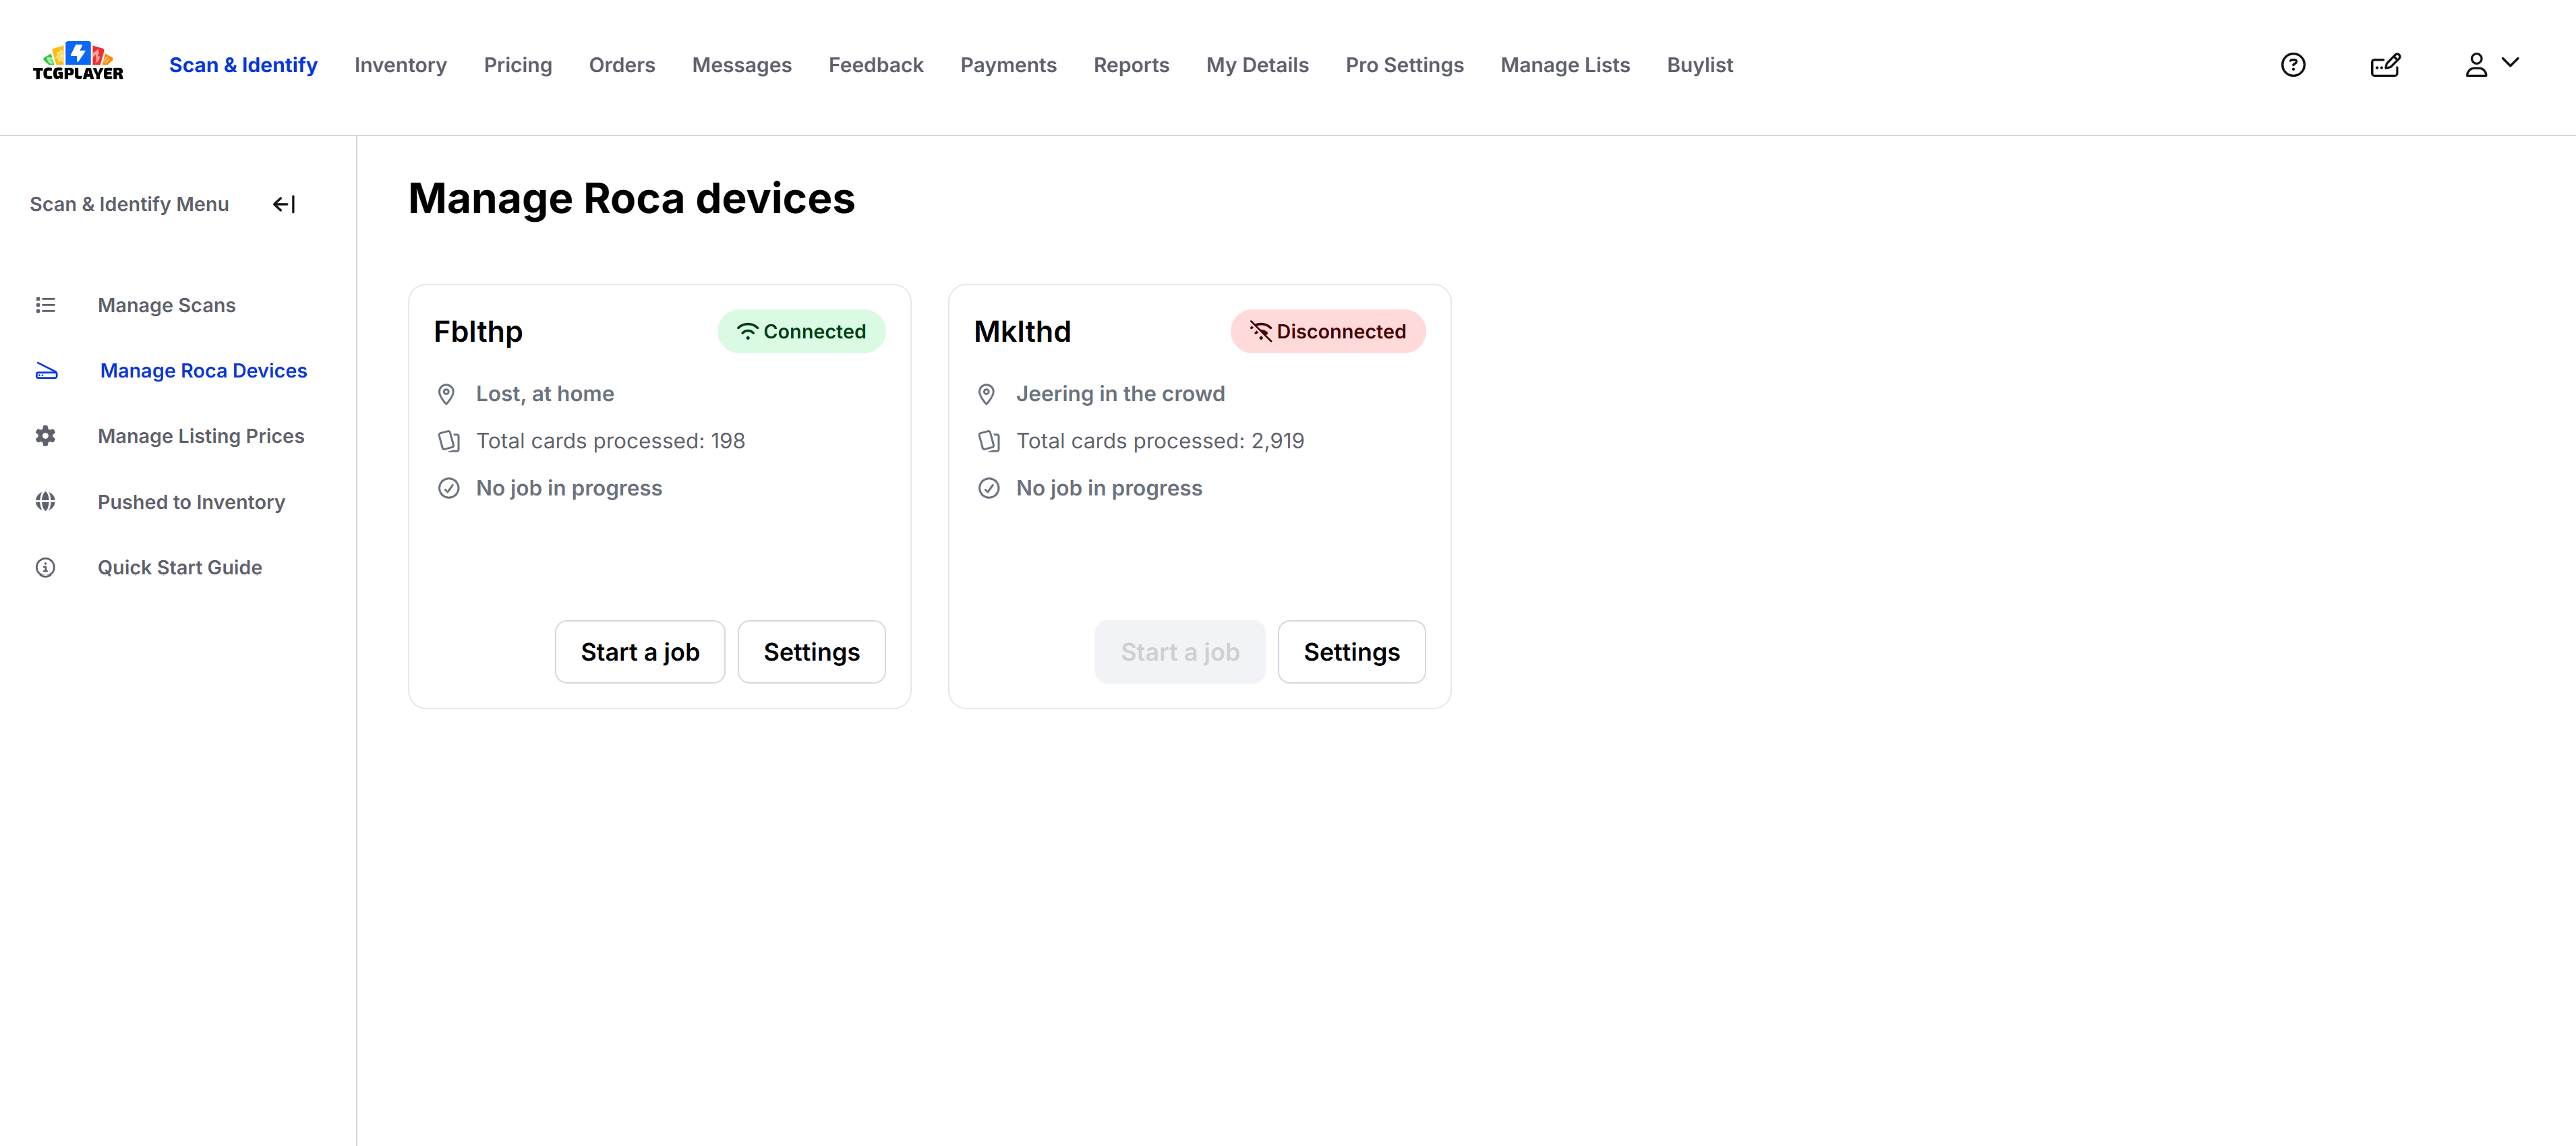Click the Mklthd device name
Screen dimensions: 2576x1146
click(x=1022, y=331)
